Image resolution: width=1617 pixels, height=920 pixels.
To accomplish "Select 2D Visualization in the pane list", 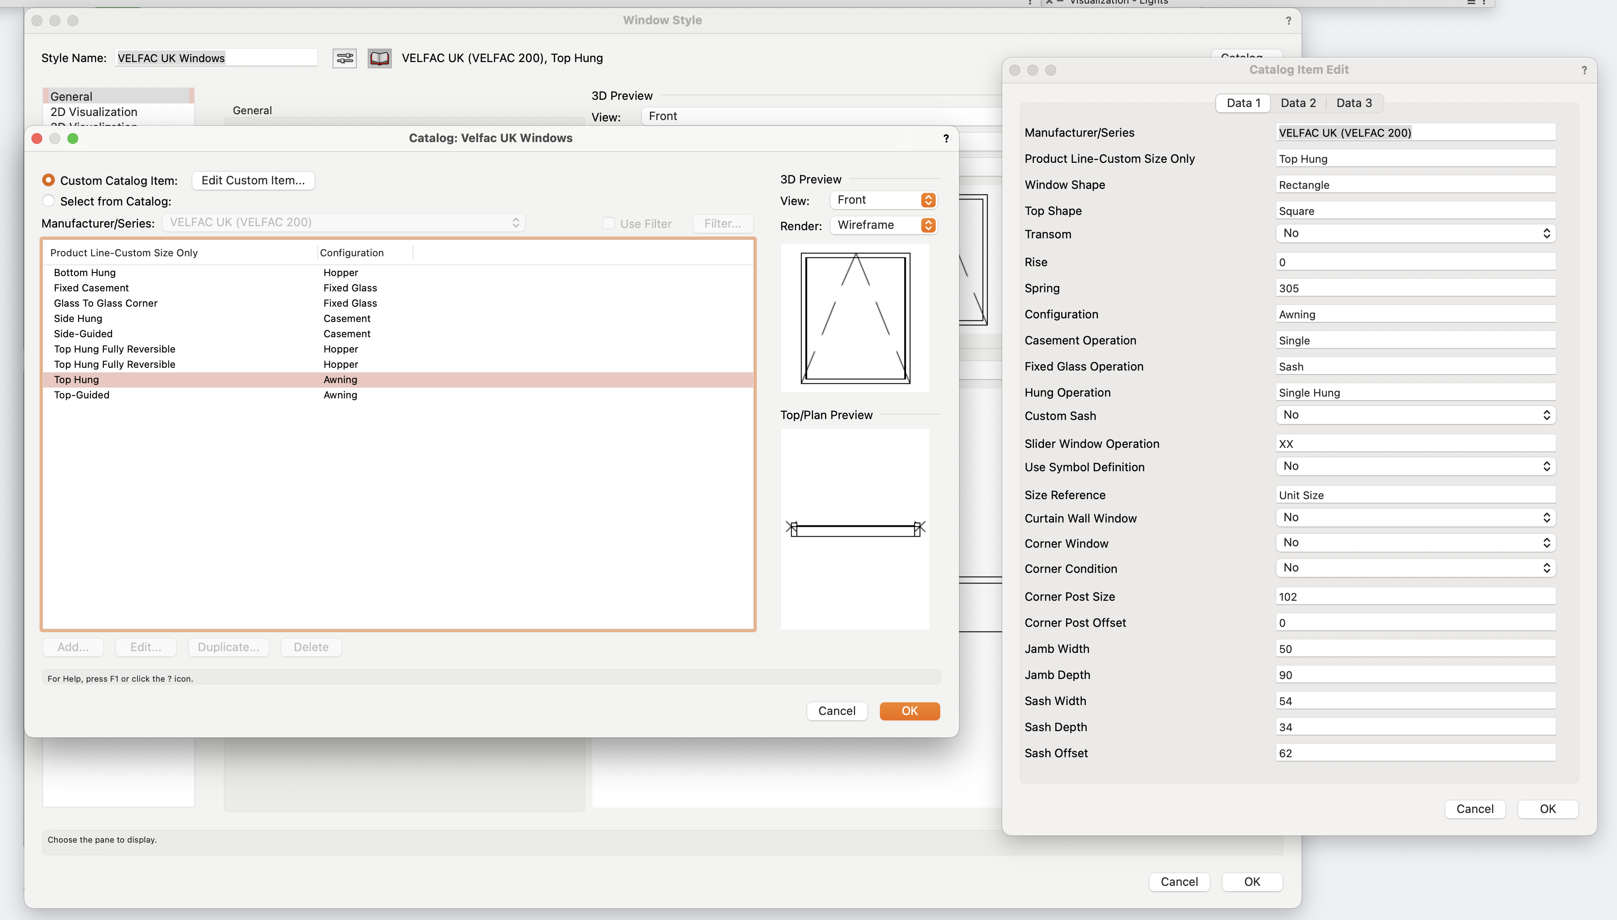I will pos(94,111).
